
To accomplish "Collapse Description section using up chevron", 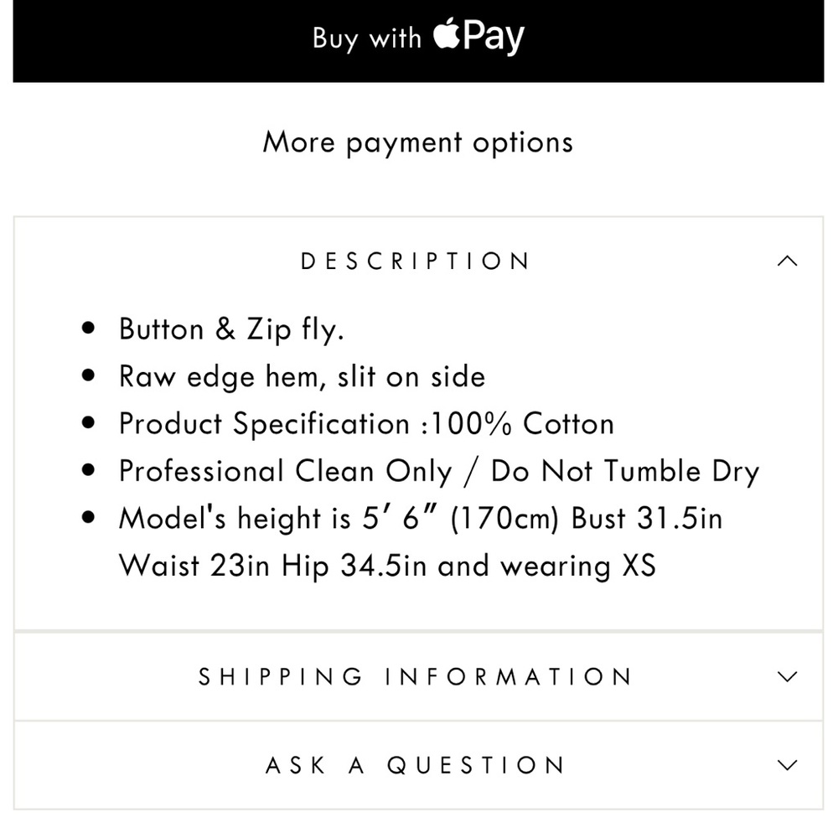I will tap(787, 261).
